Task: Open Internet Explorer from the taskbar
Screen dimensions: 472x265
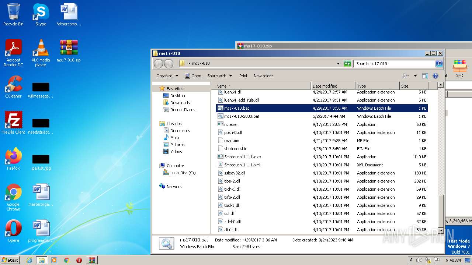Action: point(29,260)
